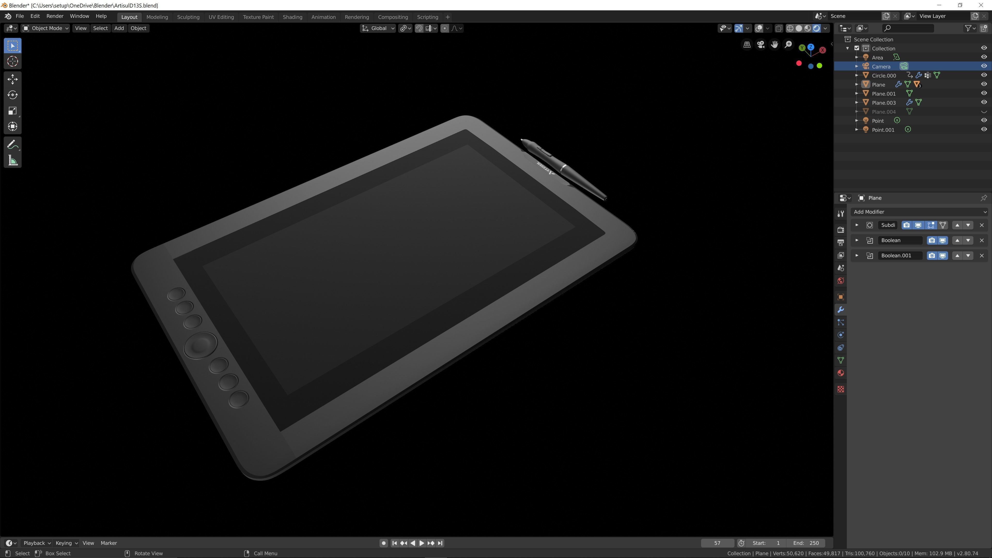The width and height of the screenshot is (992, 558).
Task: Toggle auto keying record button
Action: [x=384, y=543]
